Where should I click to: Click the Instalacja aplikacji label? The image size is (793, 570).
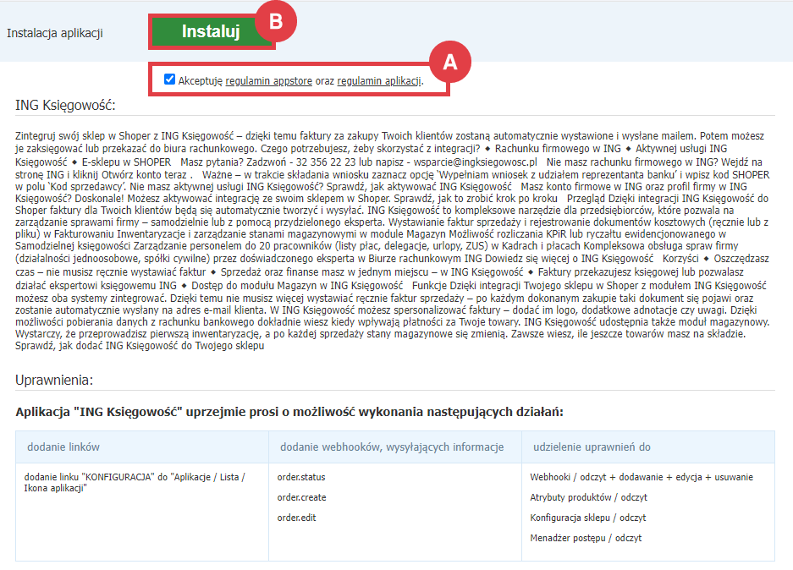(x=55, y=33)
